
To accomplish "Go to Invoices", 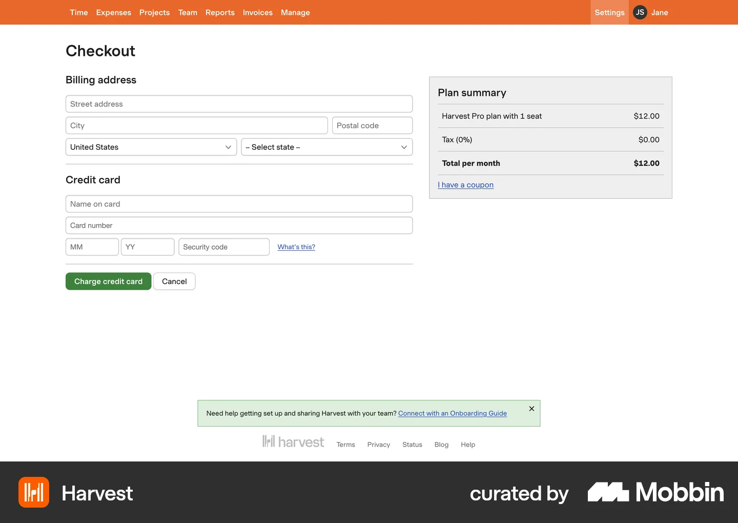I will point(258,12).
